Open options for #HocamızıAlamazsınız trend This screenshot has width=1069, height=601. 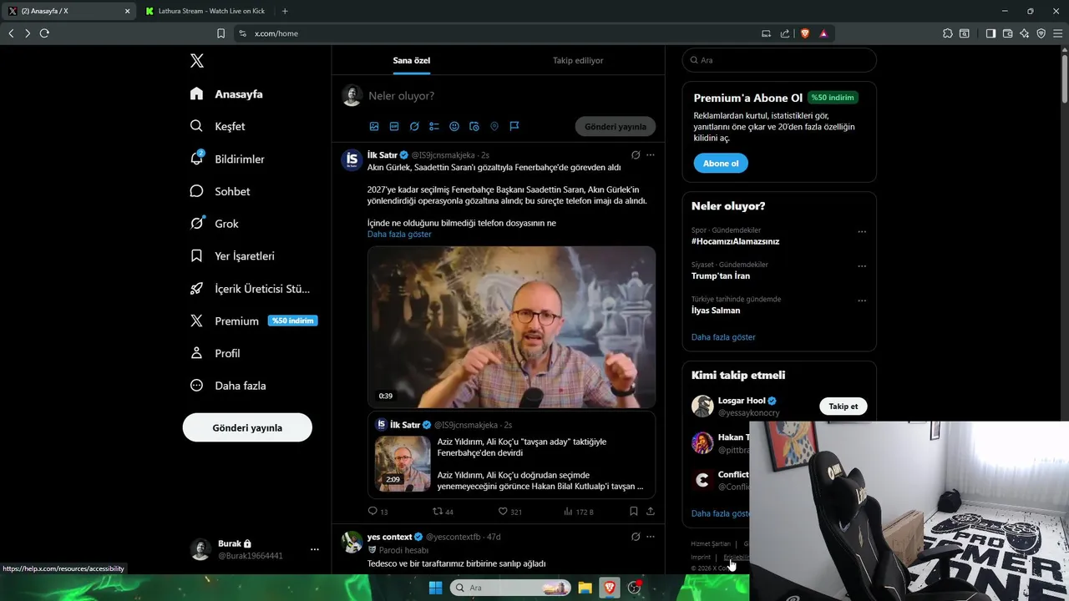[x=862, y=231]
